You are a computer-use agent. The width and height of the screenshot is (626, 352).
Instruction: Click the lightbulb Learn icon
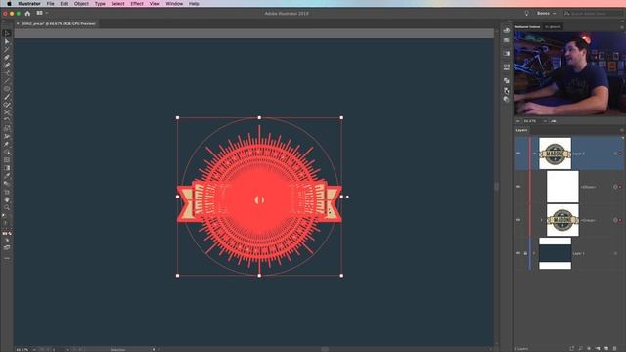tap(526, 13)
